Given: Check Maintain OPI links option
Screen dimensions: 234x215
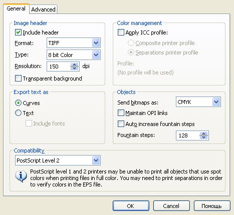Looking at the screenshot, I should pos(121,113).
